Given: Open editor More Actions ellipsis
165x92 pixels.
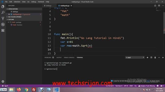Looking at the screenshot, I should pos(163,6).
